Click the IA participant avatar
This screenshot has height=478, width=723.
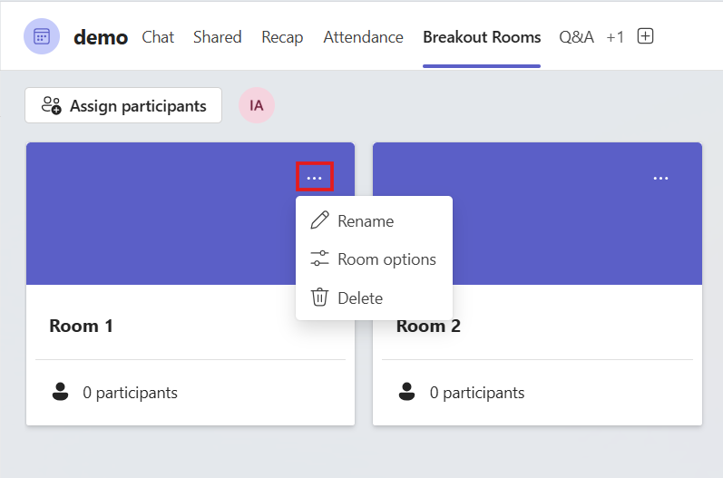click(257, 105)
